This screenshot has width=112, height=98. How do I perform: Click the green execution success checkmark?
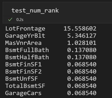[x=10, y=19]
